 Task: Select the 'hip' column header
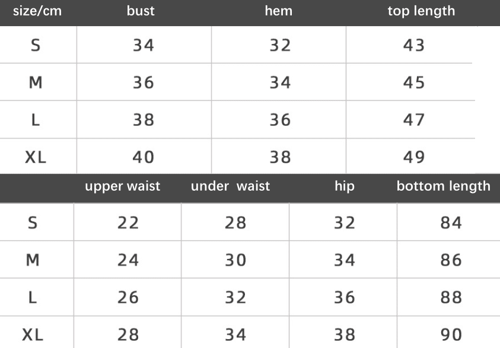click(x=345, y=186)
